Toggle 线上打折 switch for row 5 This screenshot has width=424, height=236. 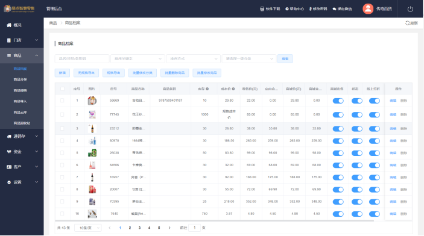pos(375,153)
